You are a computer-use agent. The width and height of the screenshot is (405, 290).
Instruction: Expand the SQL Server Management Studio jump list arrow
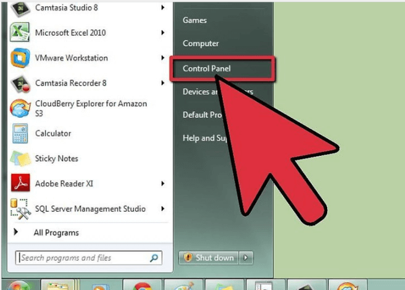point(163,209)
